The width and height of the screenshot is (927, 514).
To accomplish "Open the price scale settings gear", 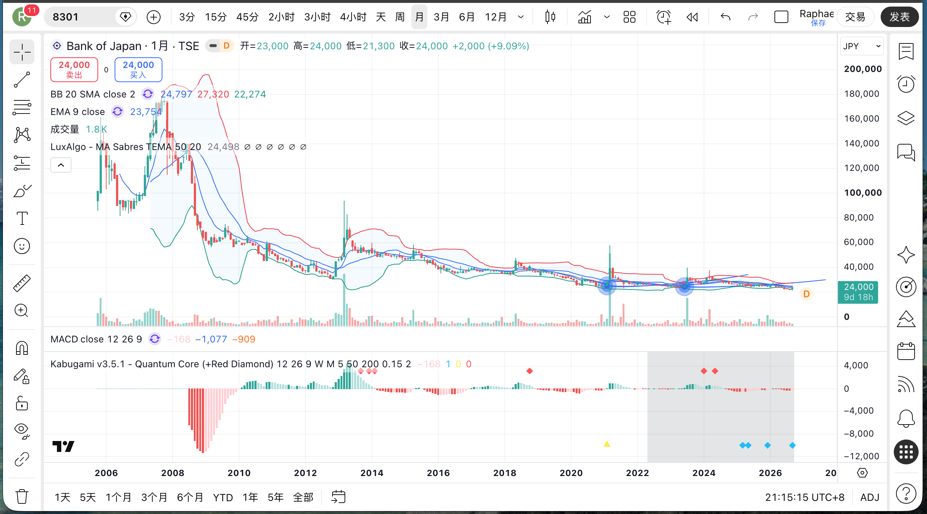I will [862, 473].
